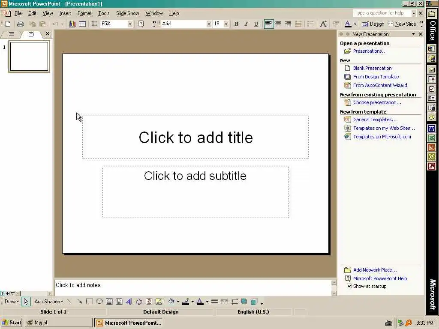Click the notes pane to add notes
This screenshot has width=439, height=329.
193,287
